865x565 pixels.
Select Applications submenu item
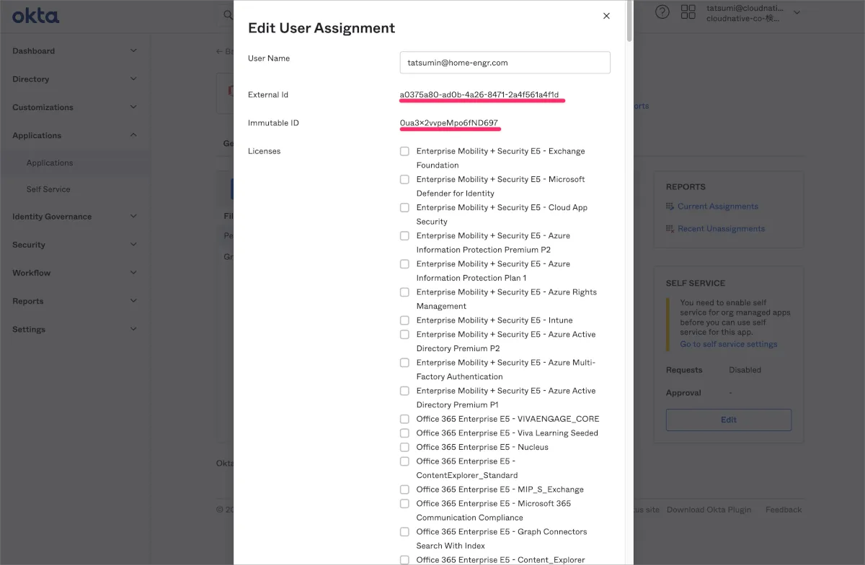50,163
